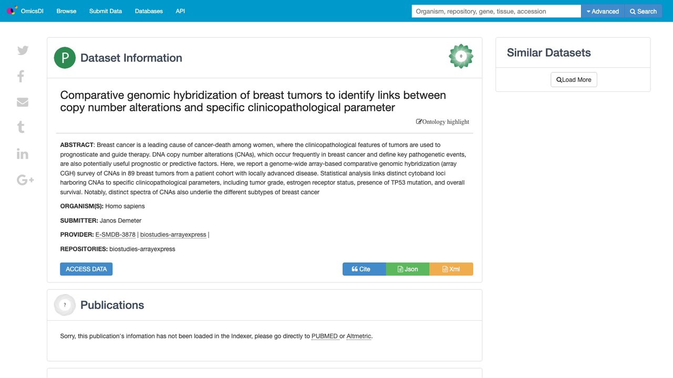Viewport: 673px width, 378px height.
Task: Share on LinkedIn icon
Action: pyautogui.click(x=23, y=154)
